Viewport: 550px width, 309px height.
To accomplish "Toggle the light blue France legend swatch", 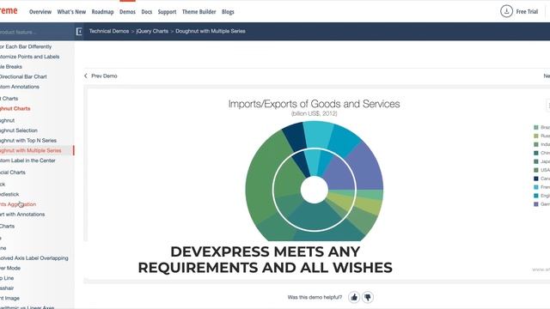I will (x=536, y=187).
